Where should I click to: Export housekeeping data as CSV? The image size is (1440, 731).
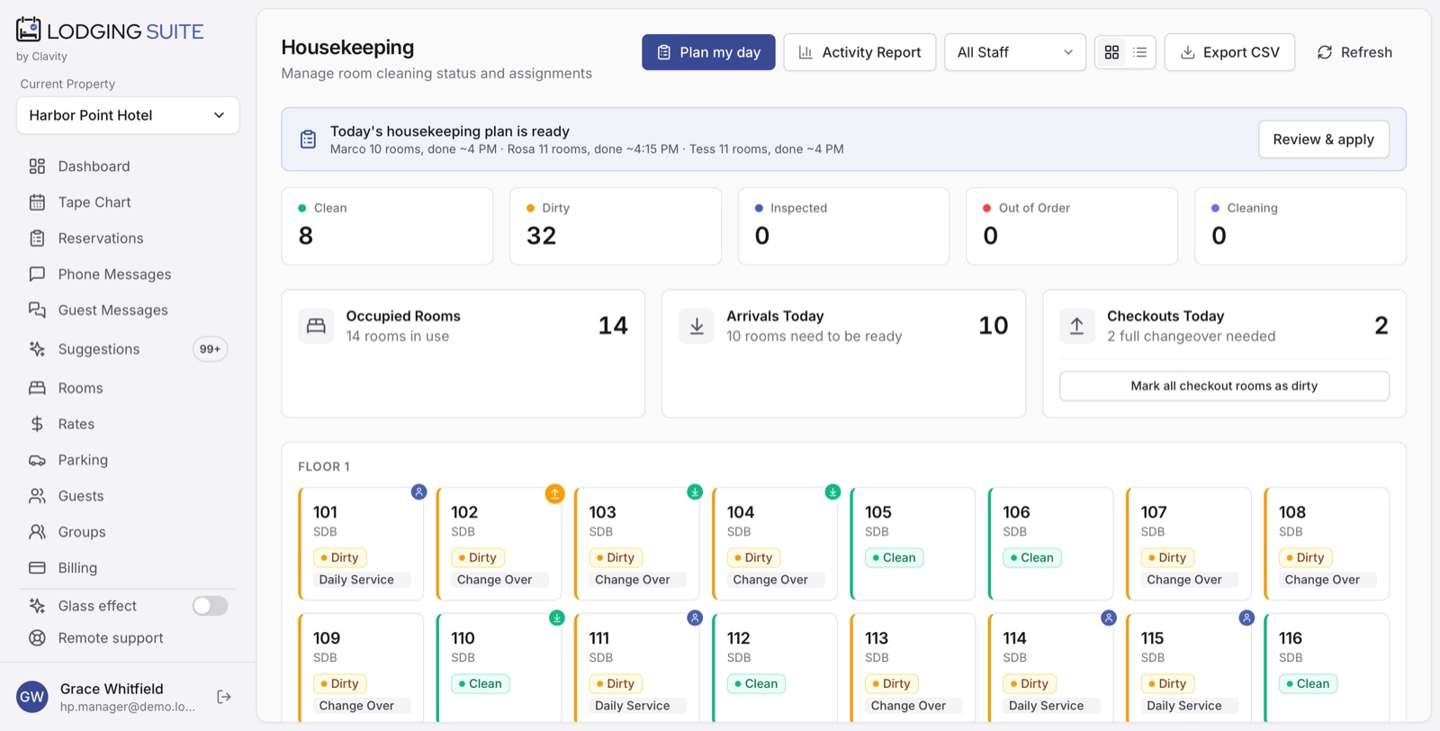click(x=1229, y=52)
